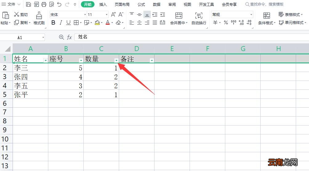Apply yellow fill color bucket
The width and height of the screenshot is (309, 171).
point(97,23)
